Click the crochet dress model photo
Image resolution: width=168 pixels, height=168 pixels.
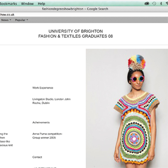pos(127,108)
